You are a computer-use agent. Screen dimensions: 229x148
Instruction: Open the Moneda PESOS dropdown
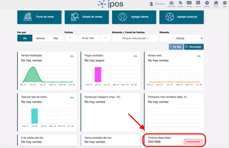[181, 38]
